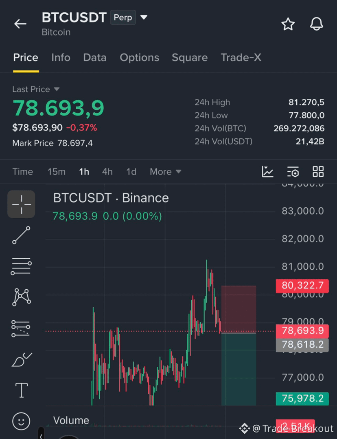Click the 24h High value 81.270,5
Screen dimensions: 337x439
(306, 102)
